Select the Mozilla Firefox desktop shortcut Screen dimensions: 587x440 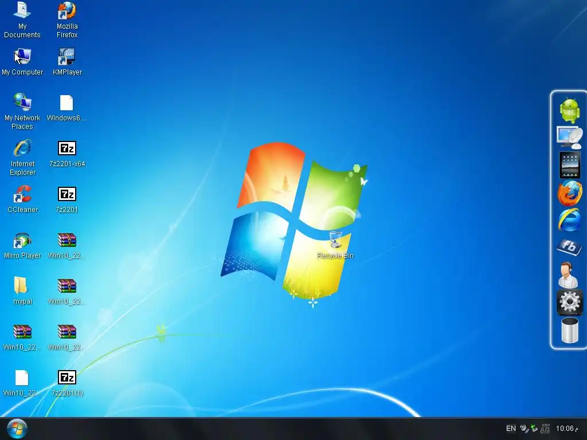(67, 20)
